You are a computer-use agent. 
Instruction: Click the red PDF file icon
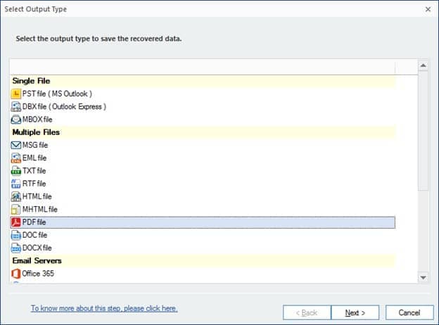coord(17,222)
